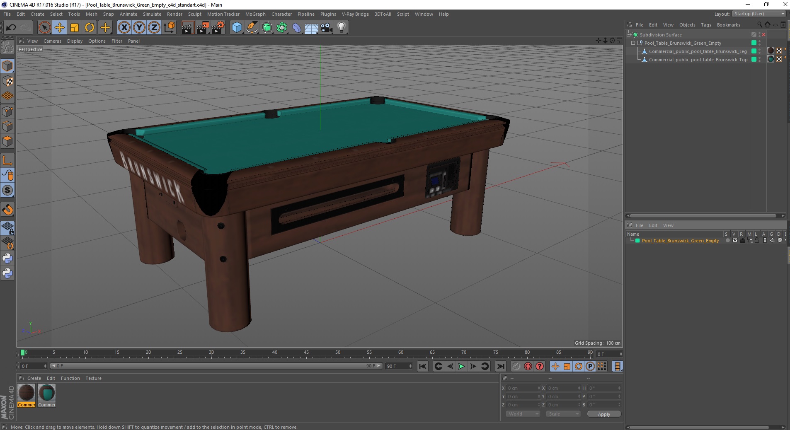
Task: Add a Subdivision Surface generator
Action: click(x=267, y=28)
